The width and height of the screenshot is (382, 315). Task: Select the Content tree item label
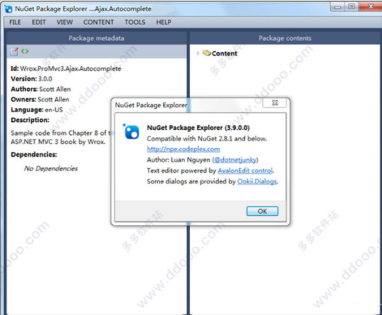(224, 53)
